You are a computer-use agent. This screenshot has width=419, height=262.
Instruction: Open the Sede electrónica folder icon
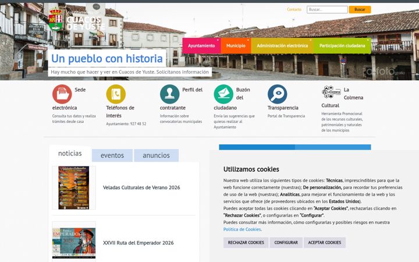pos(62,94)
